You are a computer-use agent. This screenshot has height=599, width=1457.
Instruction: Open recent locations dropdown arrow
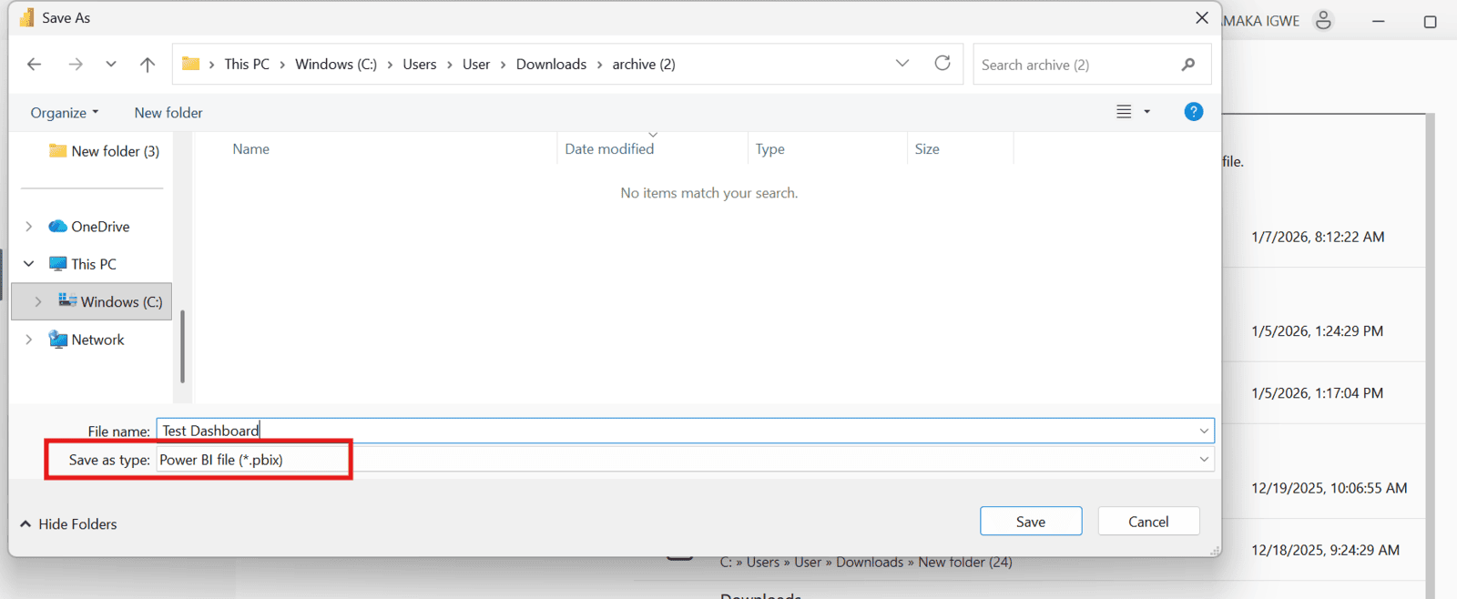111,64
